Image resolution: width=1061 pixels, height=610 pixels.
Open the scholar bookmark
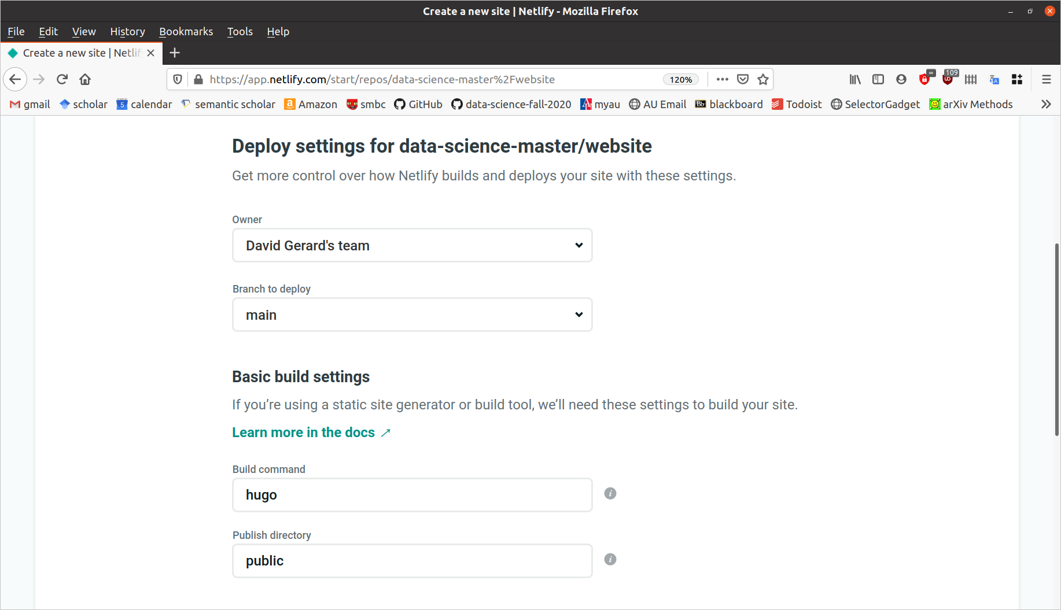[84, 104]
